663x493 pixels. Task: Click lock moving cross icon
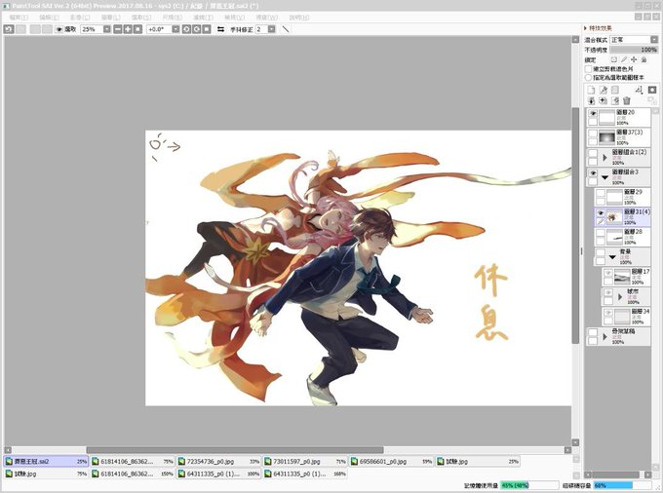(x=634, y=59)
